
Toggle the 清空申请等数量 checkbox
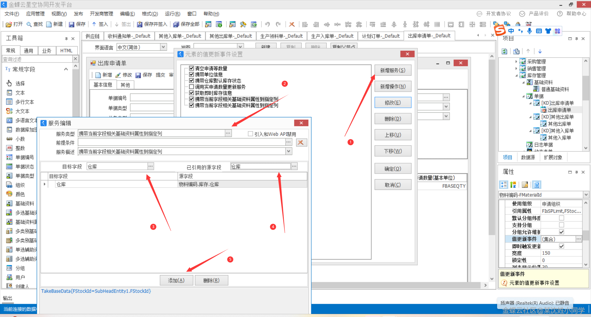(191, 68)
